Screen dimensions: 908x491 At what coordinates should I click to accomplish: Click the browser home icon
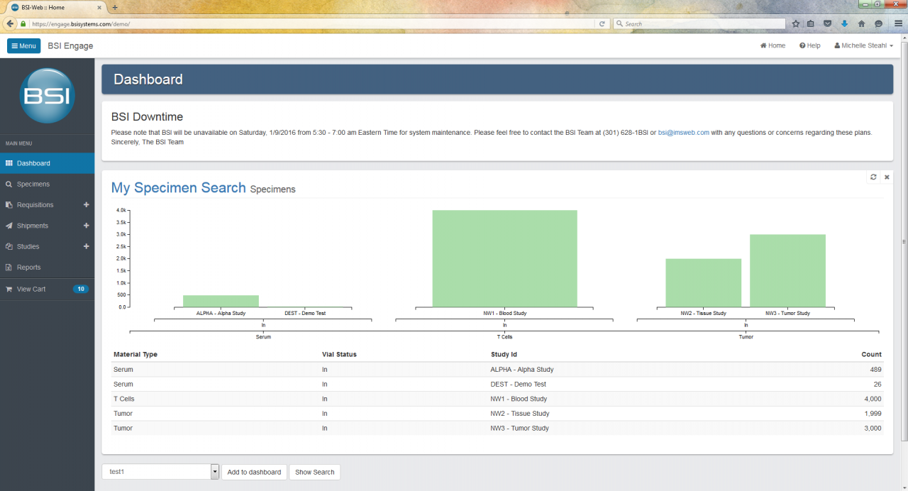point(861,23)
